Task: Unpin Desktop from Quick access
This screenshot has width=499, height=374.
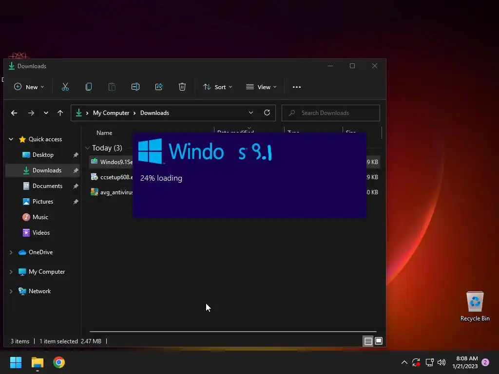Action: 76,155
